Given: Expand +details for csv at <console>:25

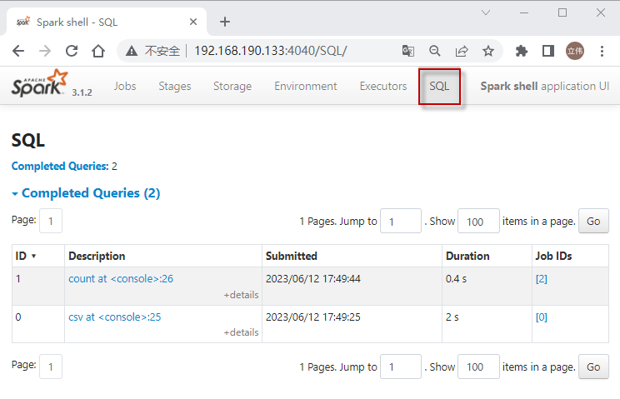Looking at the screenshot, I should click(241, 332).
